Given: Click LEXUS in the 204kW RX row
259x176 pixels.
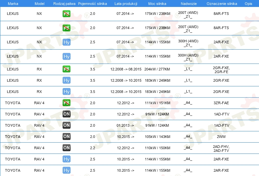Looking at the screenshot, I should [13, 69].
